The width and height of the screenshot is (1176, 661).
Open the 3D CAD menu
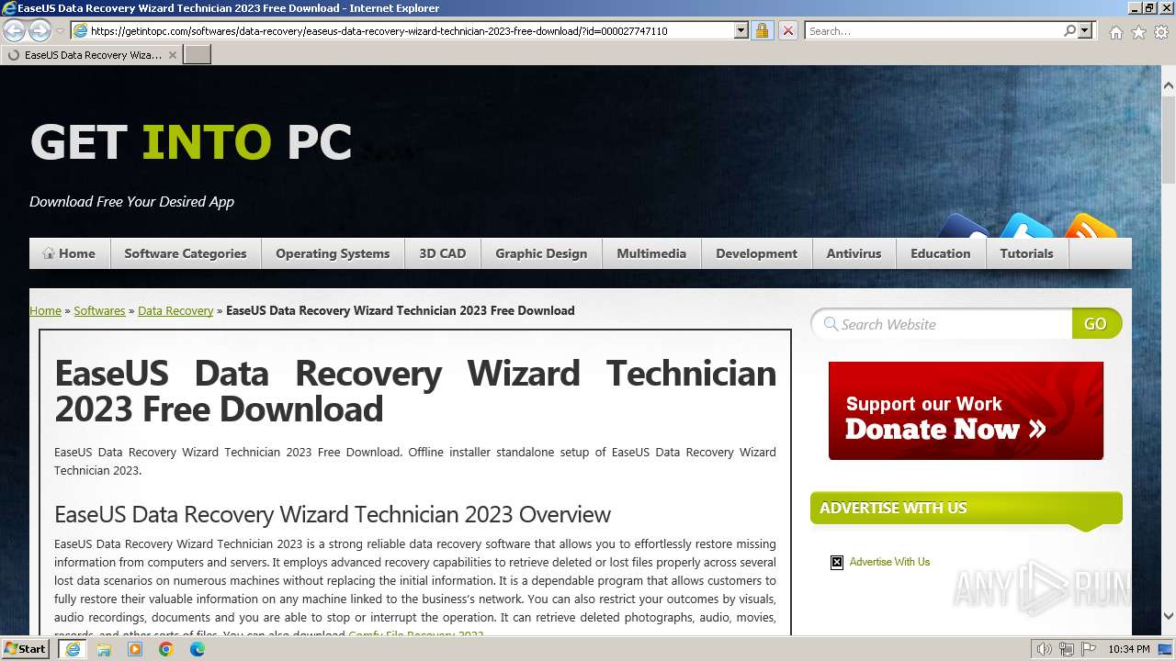443,253
